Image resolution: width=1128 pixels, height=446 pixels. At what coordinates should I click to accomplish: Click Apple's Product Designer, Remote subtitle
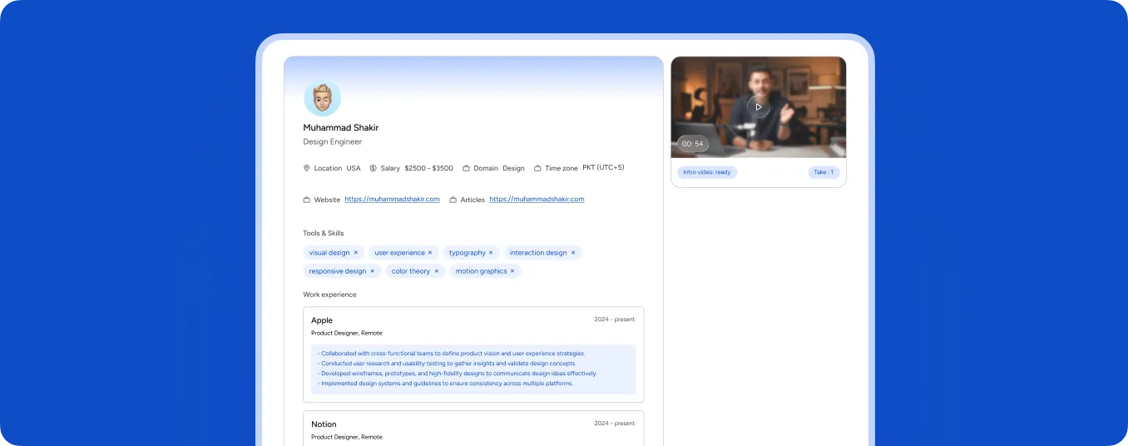coord(347,333)
